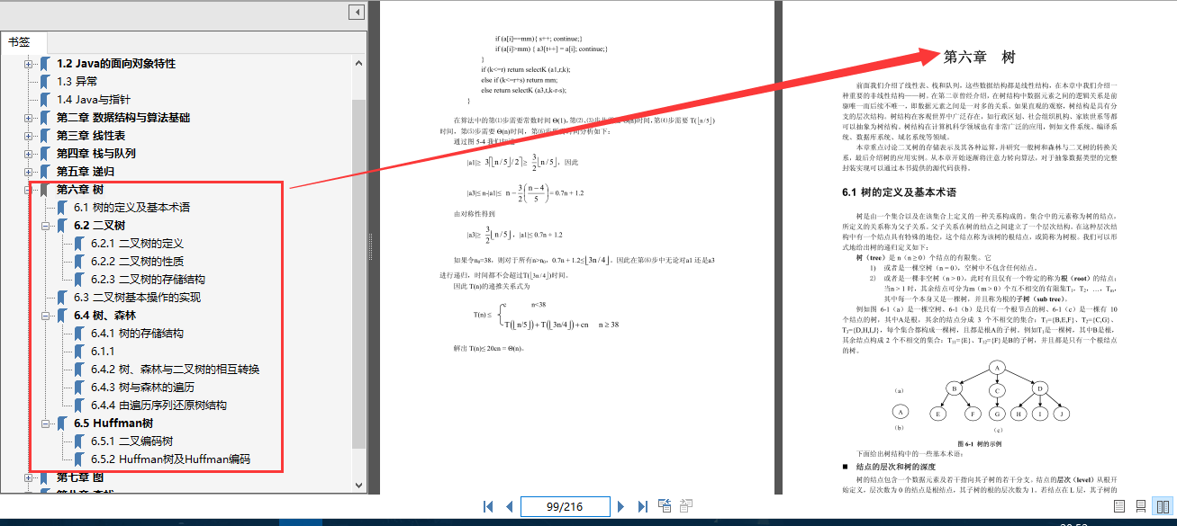Open bookmark 第三章 线性表

click(91, 136)
